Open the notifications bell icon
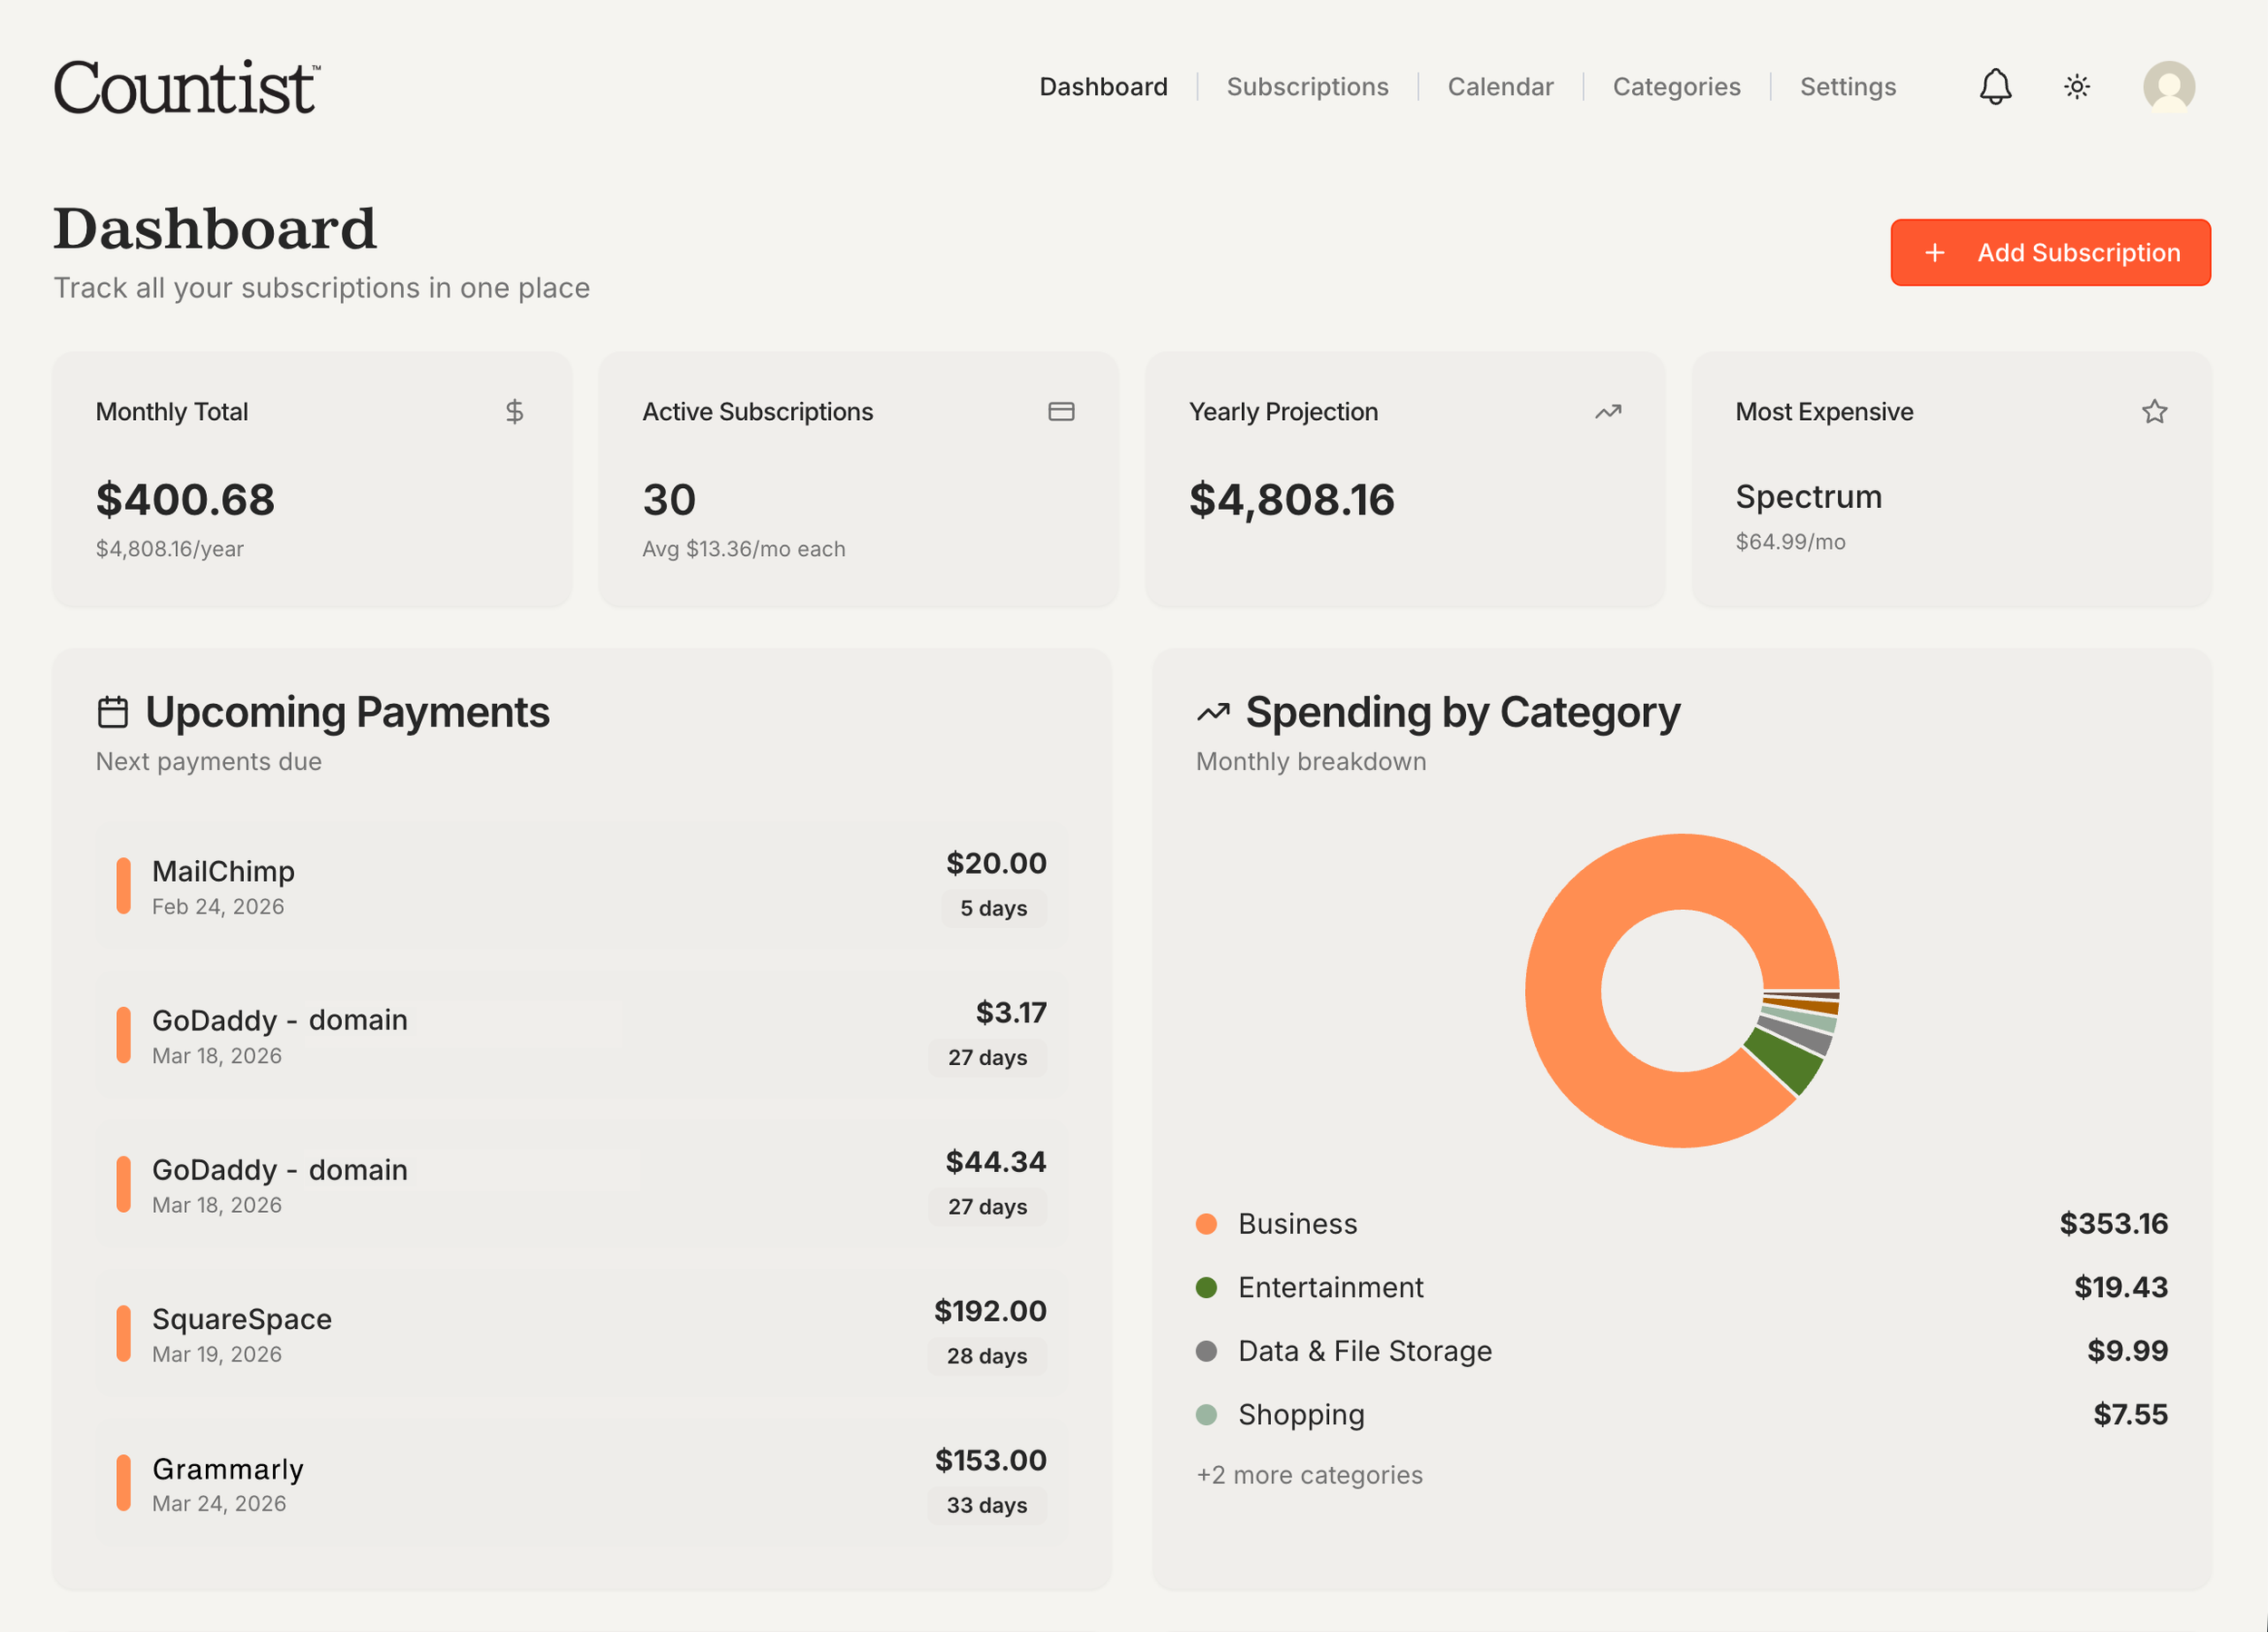Image resolution: width=2268 pixels, height=1632 pixels. tap(1995, 87)
